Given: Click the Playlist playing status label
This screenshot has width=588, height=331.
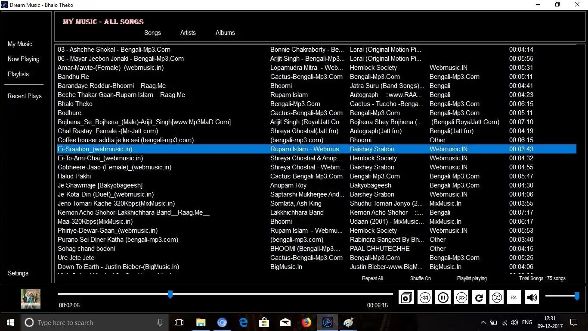Looking at the screenshot, I should tap(472, 278).
